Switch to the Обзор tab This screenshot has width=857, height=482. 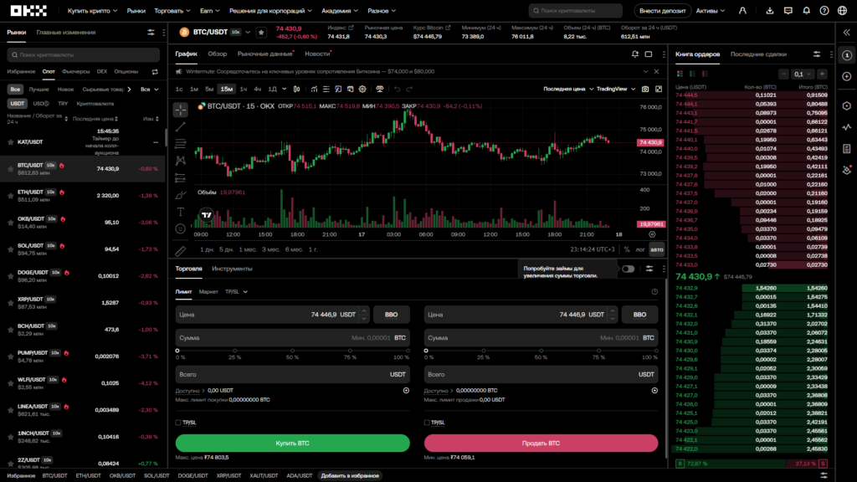pyautogui.click(x=217, y=54)
